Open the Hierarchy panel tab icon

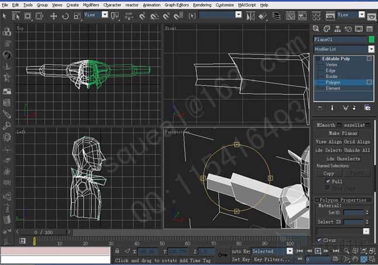tap(336, 28)
